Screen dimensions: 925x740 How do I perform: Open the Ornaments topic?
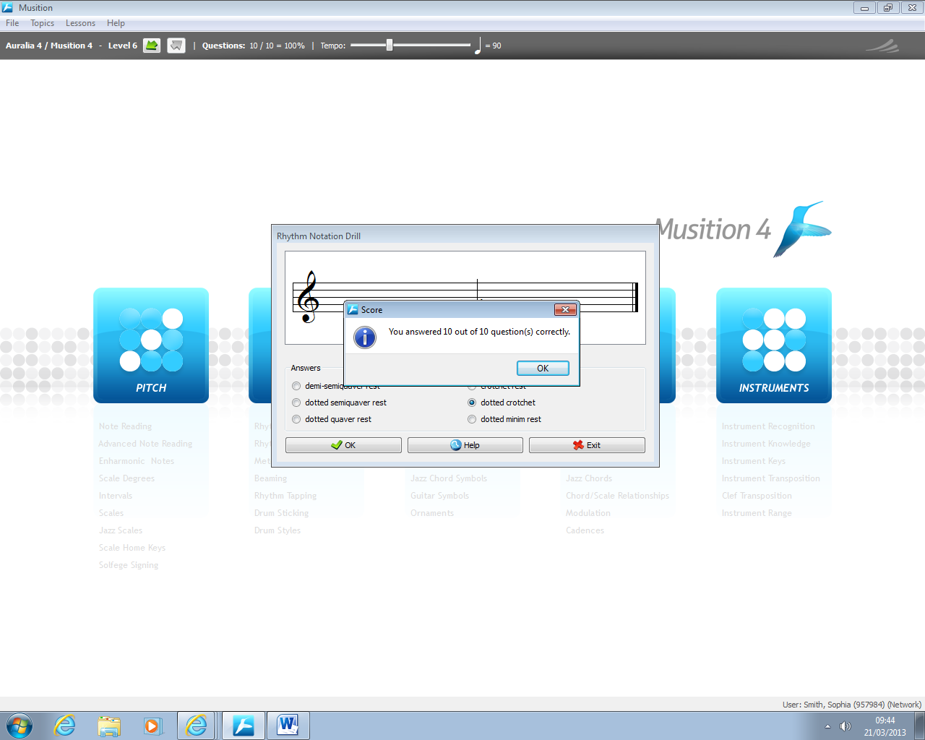432,513
